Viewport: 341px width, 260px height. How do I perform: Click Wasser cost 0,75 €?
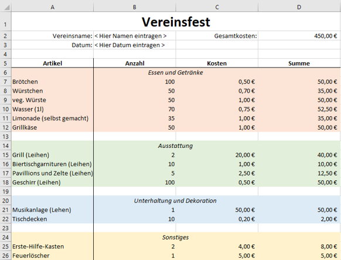tap(217, 109)
